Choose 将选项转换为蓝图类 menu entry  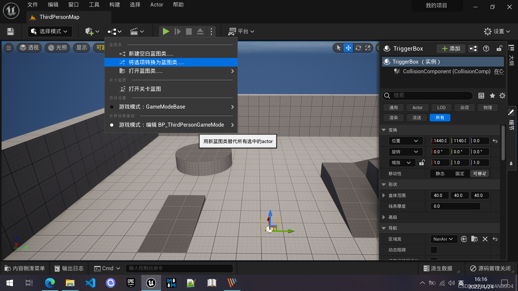(156, 62)
